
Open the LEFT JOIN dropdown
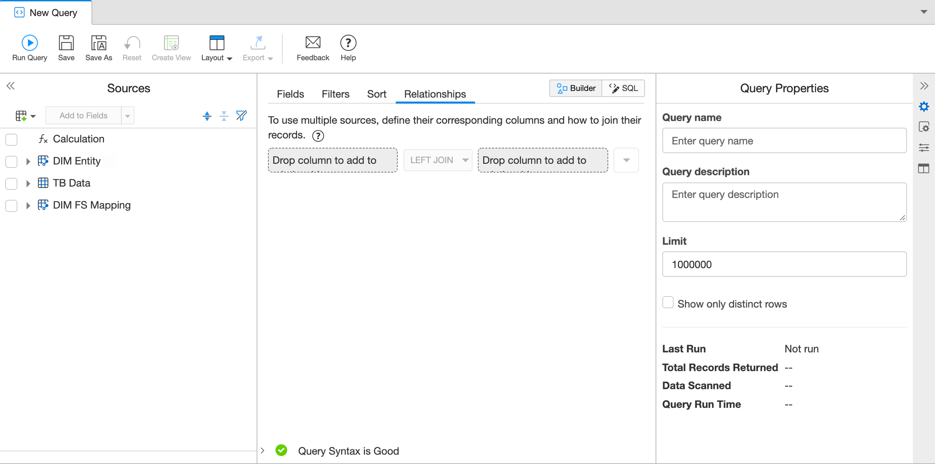click(438, 160)
